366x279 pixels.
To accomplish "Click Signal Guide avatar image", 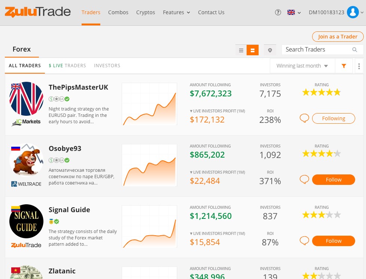I will (26, 221).
